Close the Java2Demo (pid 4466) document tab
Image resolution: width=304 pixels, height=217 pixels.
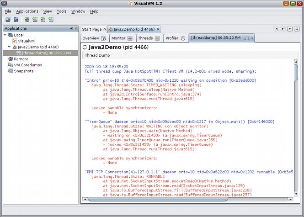158,29
